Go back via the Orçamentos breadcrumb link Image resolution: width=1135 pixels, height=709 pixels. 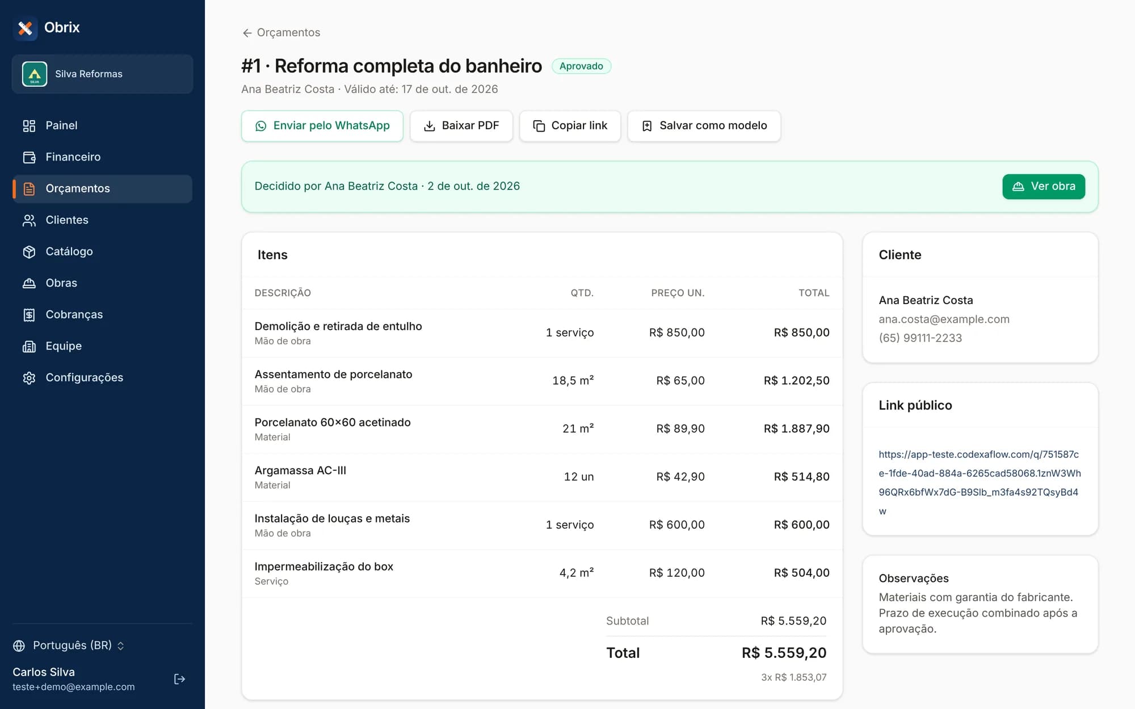point(281,32)
